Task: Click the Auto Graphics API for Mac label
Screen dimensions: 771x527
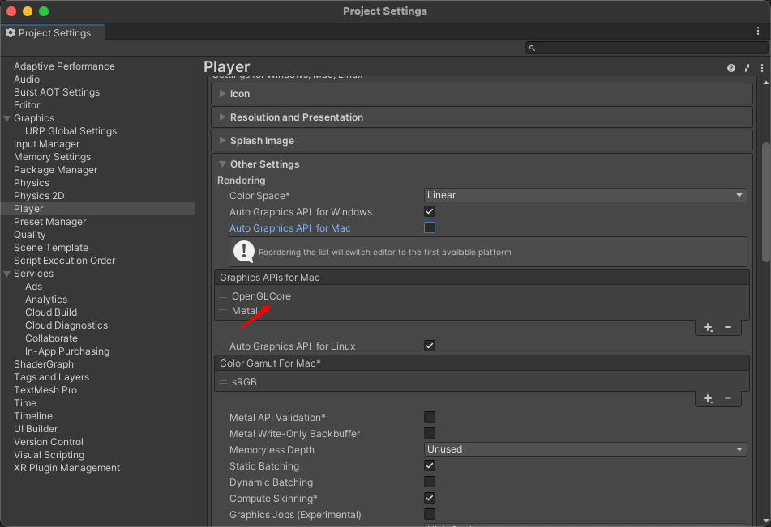Action: click(290, 228)
